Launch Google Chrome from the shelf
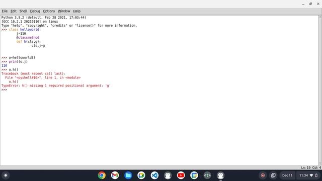Image resolution: width=322 pixels, height=181 pixels. (x=102, y=175)
